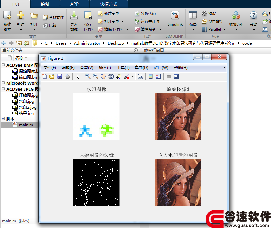Click 比较 (Compare) button
271x228 pixels.
pos(50,25)
